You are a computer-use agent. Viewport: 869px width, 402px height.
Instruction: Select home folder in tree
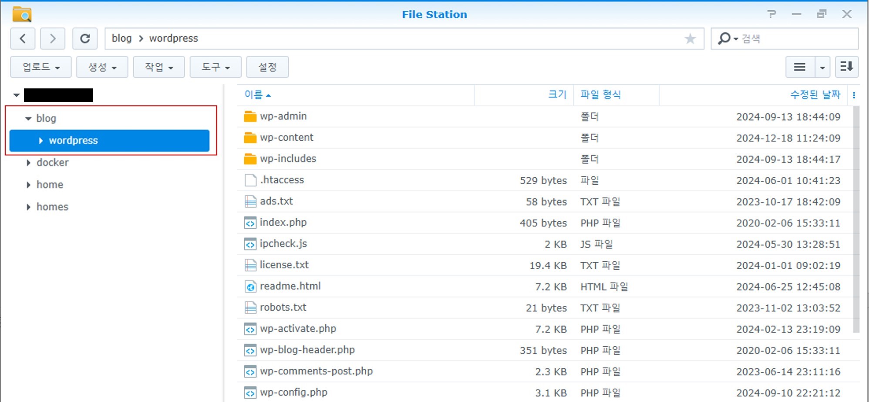(50, 185)
